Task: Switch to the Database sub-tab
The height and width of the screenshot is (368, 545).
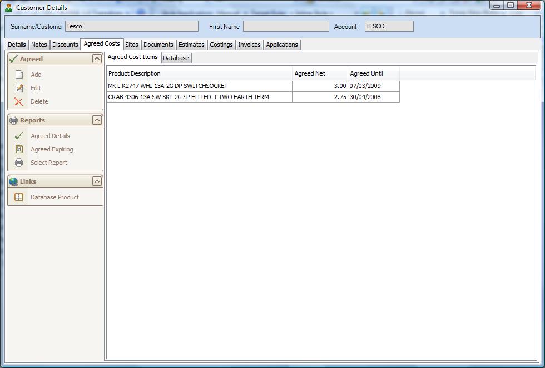Action: [x=176, y=58]
